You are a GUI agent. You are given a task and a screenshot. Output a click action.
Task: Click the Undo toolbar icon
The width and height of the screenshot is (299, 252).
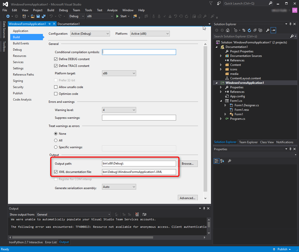(51, 16)
